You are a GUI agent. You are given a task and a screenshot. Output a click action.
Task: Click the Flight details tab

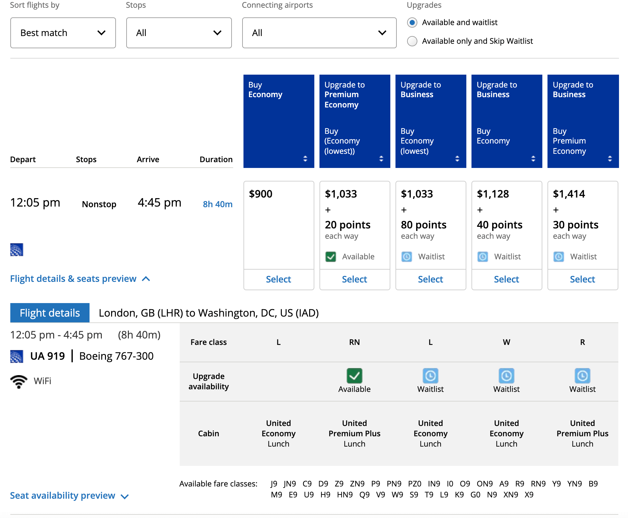pos(50,312)
